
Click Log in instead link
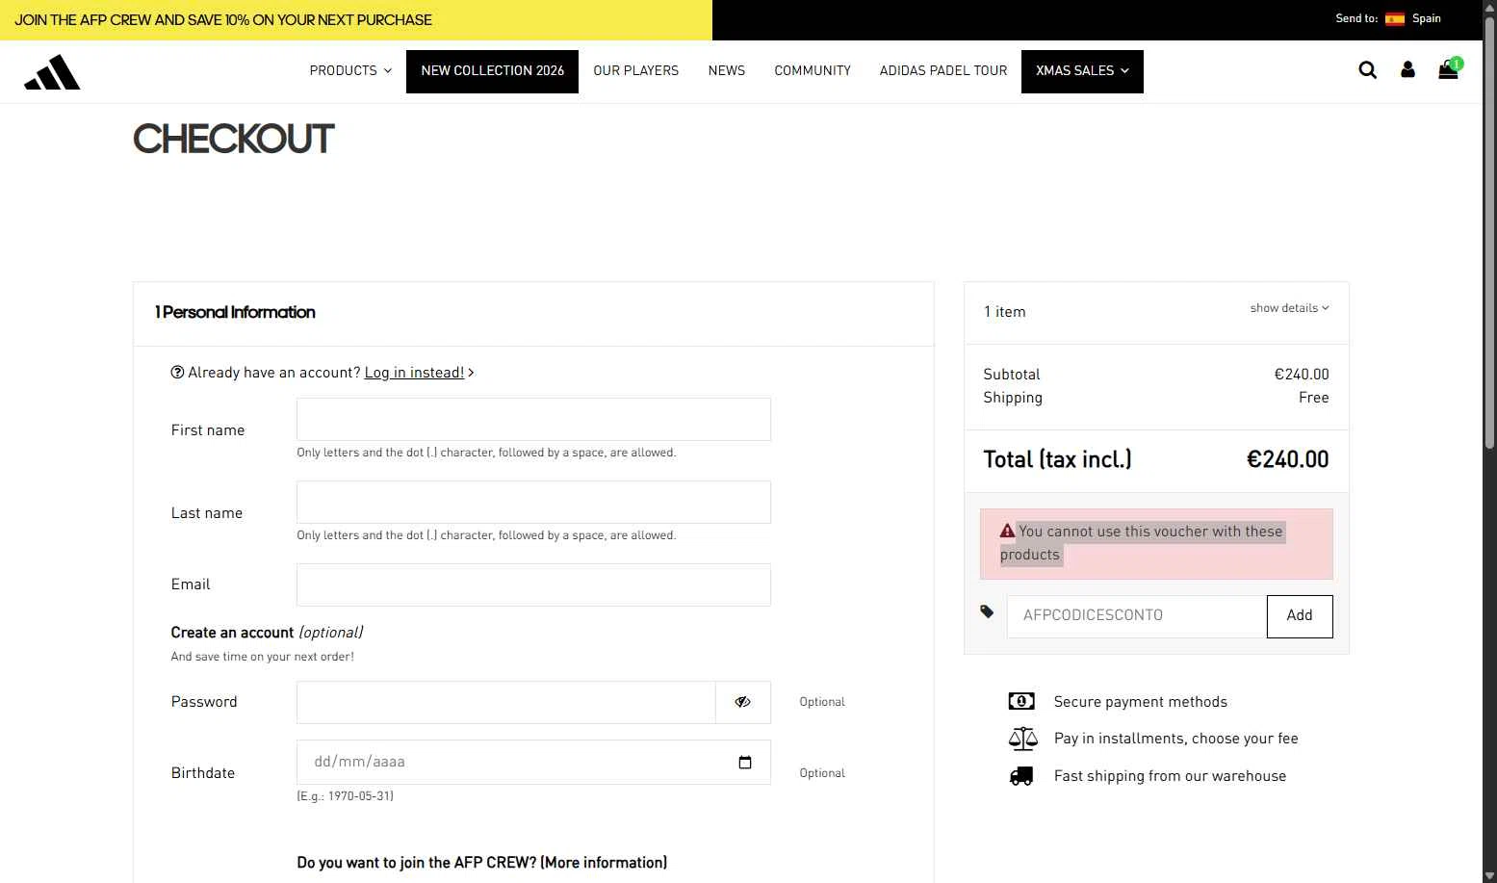[414, 373]
